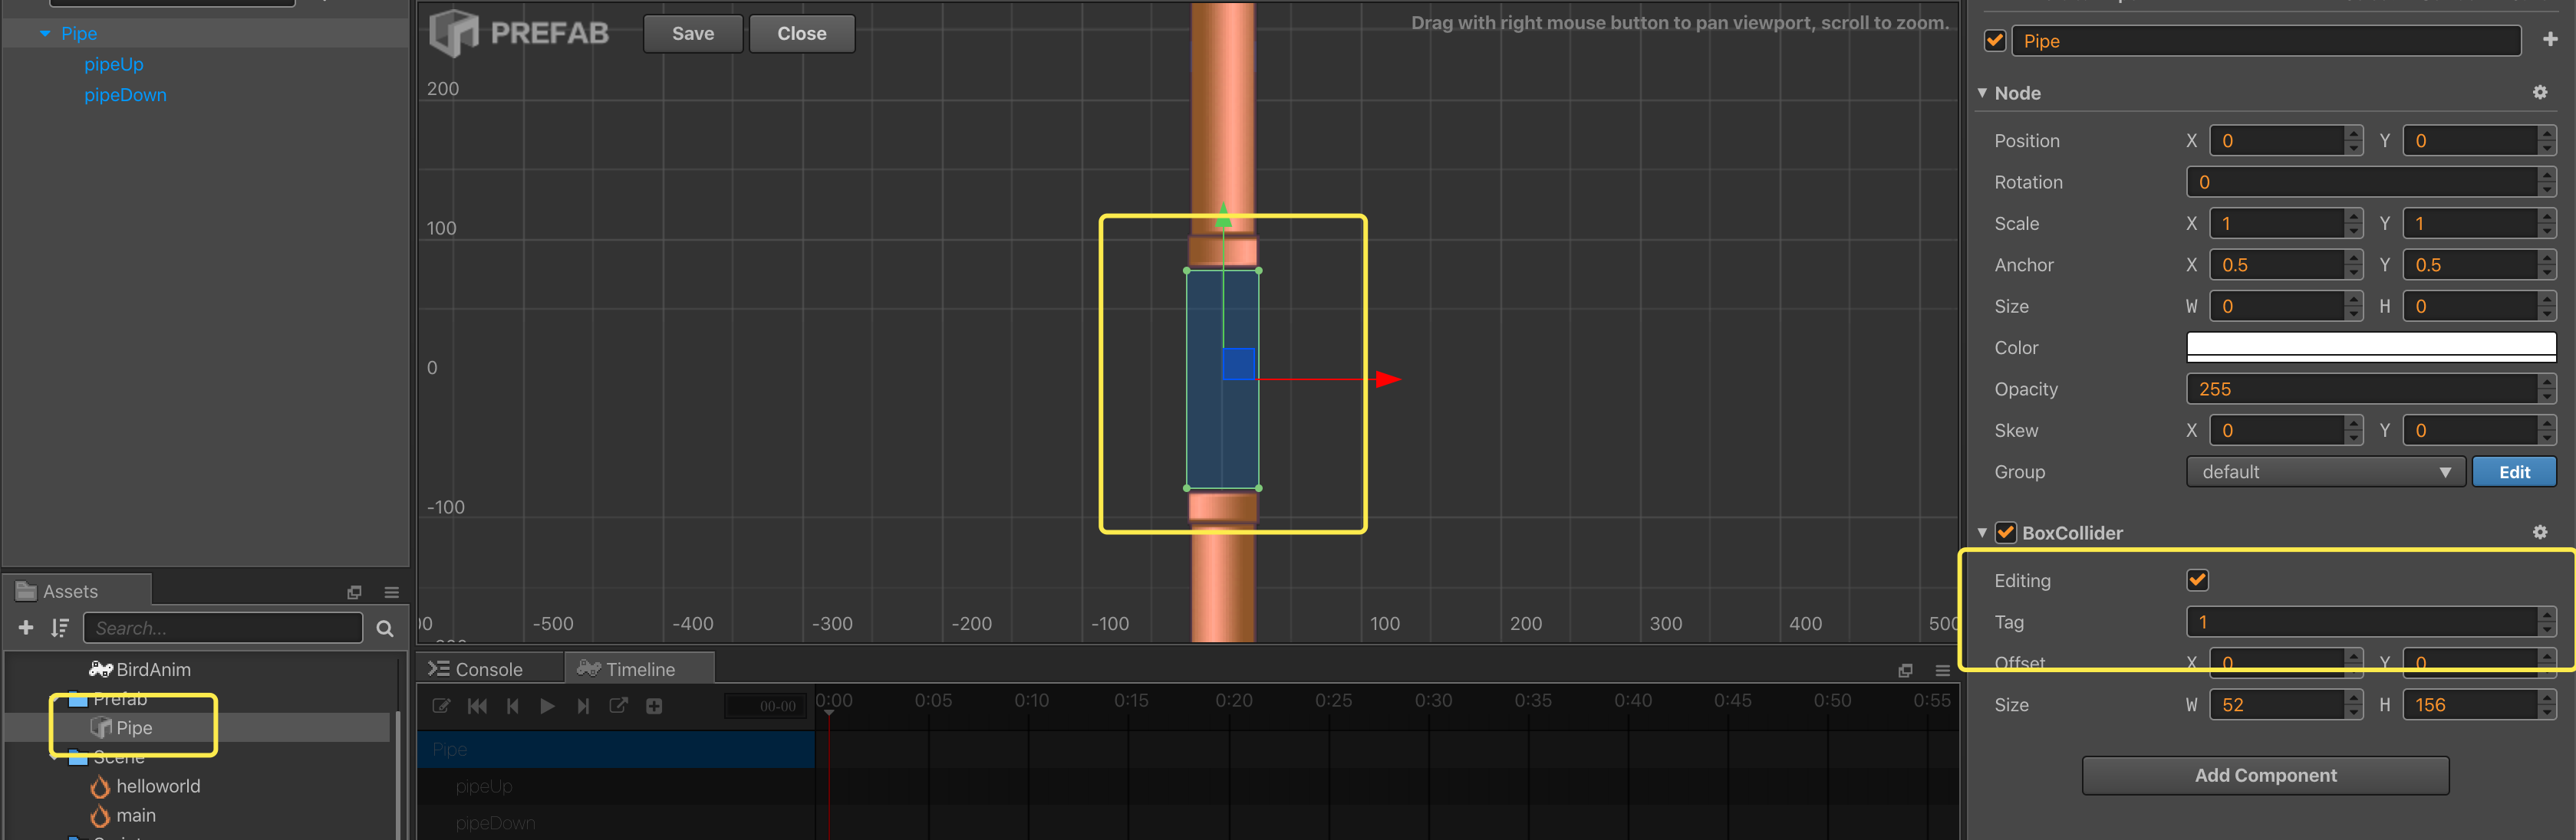Click the green Y-axis arrow gizmo
2576x840 pixels.
(x=1223, y=214)
